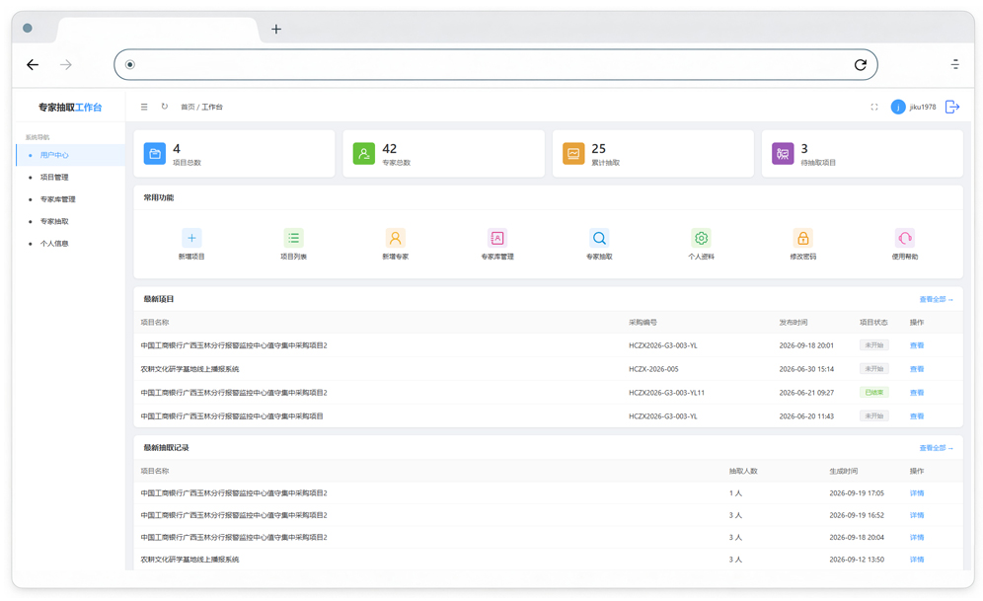Image resolution: width=983 pixels, height=601 pixels.
Task: Click the 修改密码 lock icon
Action: tap(803, 238)
